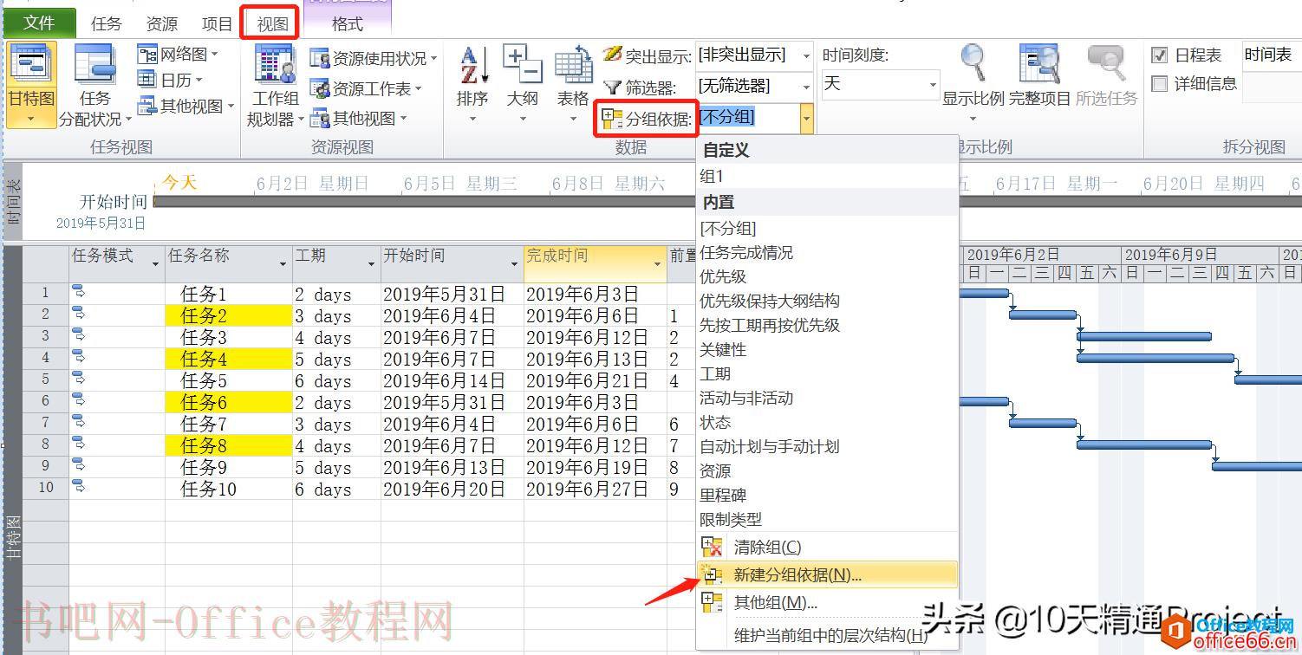1302x655 pixels.
Task: Select the task name cell 任务2
Action: click(229, 316)
